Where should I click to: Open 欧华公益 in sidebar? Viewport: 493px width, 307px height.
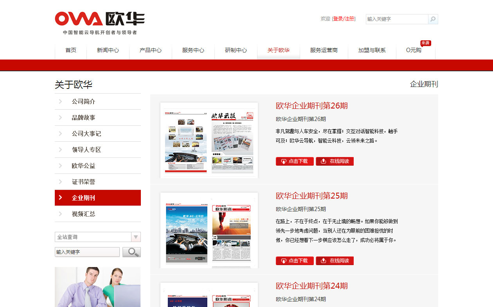[83, 166]
